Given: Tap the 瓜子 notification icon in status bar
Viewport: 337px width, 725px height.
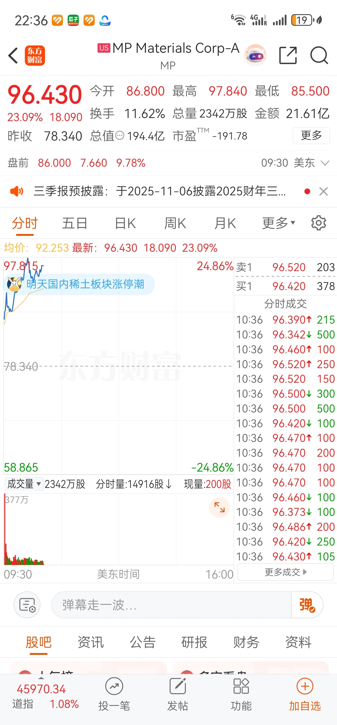Looking at the screenshot, I should [x=73, y=20].
